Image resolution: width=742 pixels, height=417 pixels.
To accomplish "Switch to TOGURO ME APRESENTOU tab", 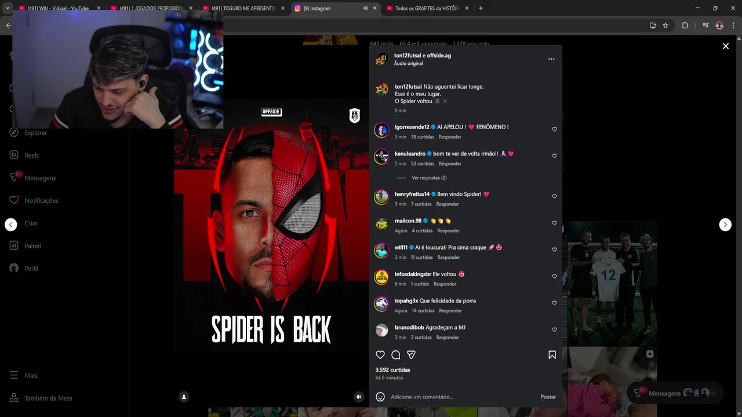I will click(243, 8).
